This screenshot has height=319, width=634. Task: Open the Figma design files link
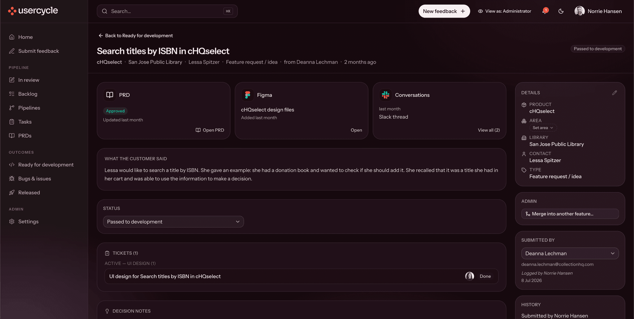pyautogui.click(x=356, y=130)
